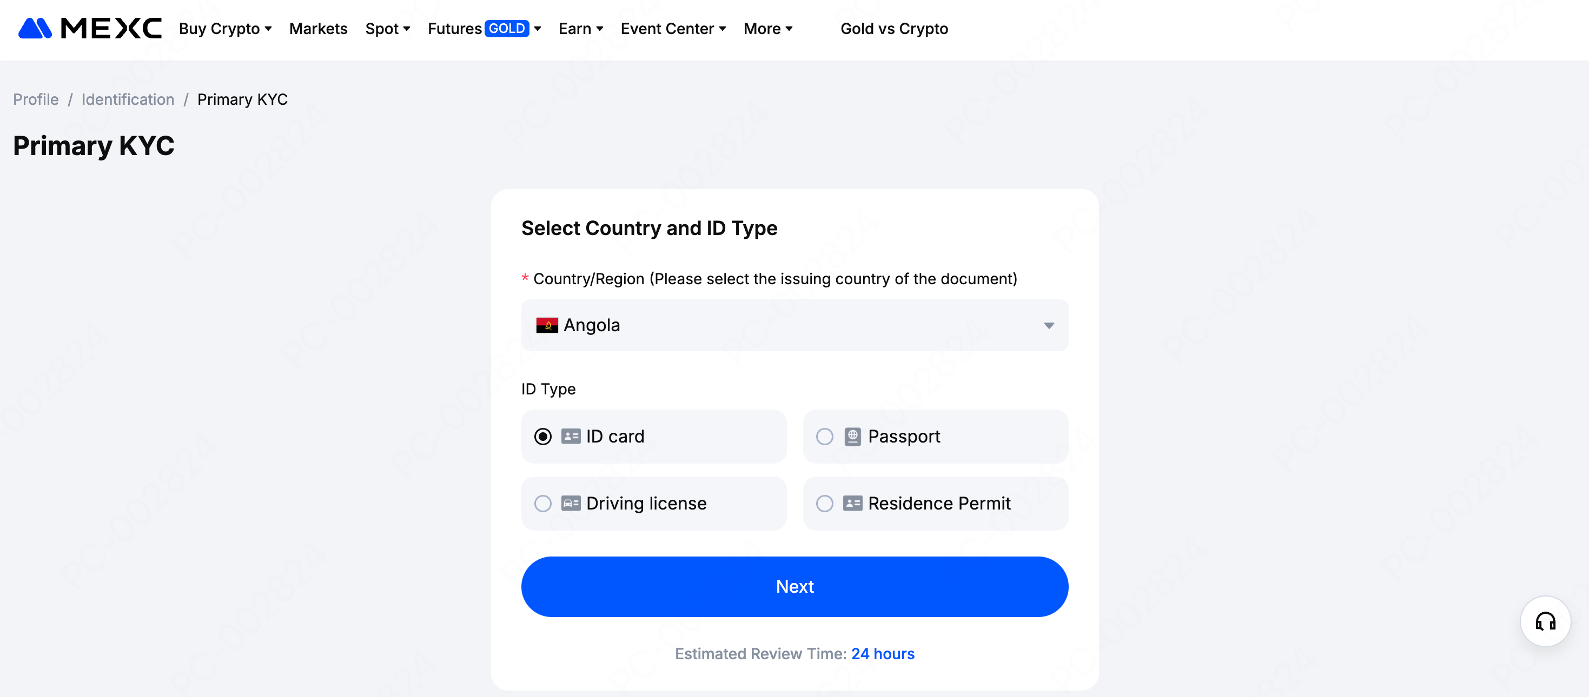The height and width of the screenshot is (697, 1589).
Task: Select the Driving license radio button
Action: coord(543,504)
